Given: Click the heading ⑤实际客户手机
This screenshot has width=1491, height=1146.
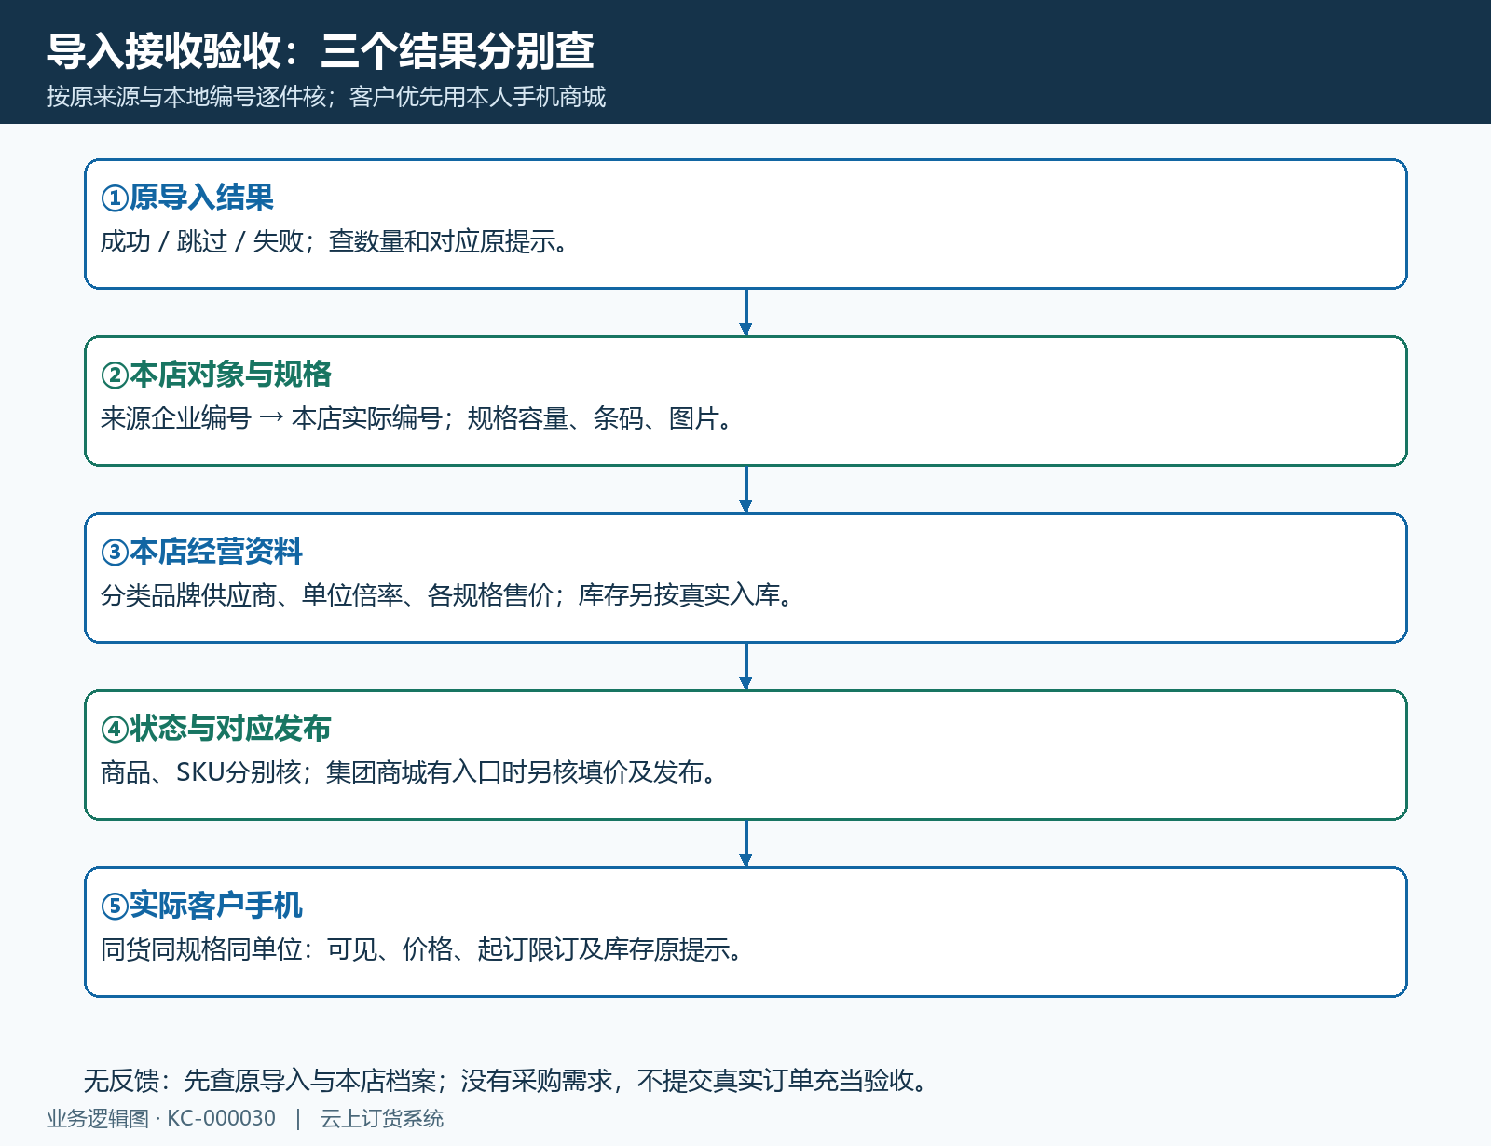Looking at the screenshot, I should pyautogui.click(x=202, y=906).
